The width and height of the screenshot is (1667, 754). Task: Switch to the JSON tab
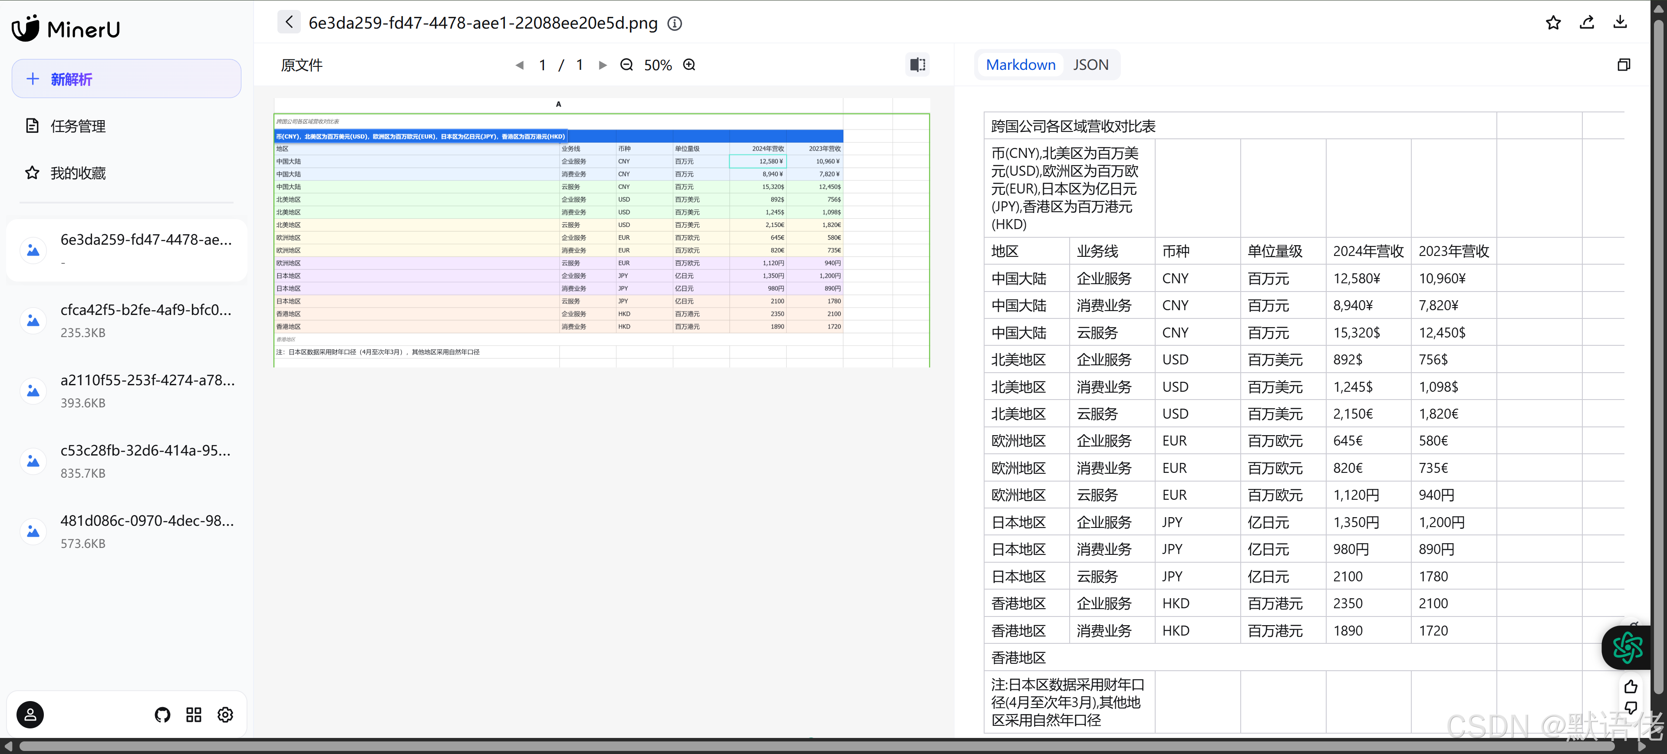1090,65
